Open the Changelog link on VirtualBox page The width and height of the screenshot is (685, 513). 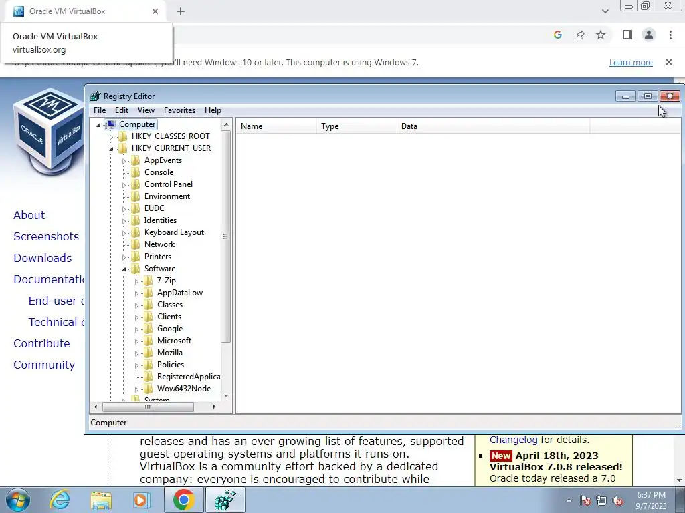(x=514, y=440)
